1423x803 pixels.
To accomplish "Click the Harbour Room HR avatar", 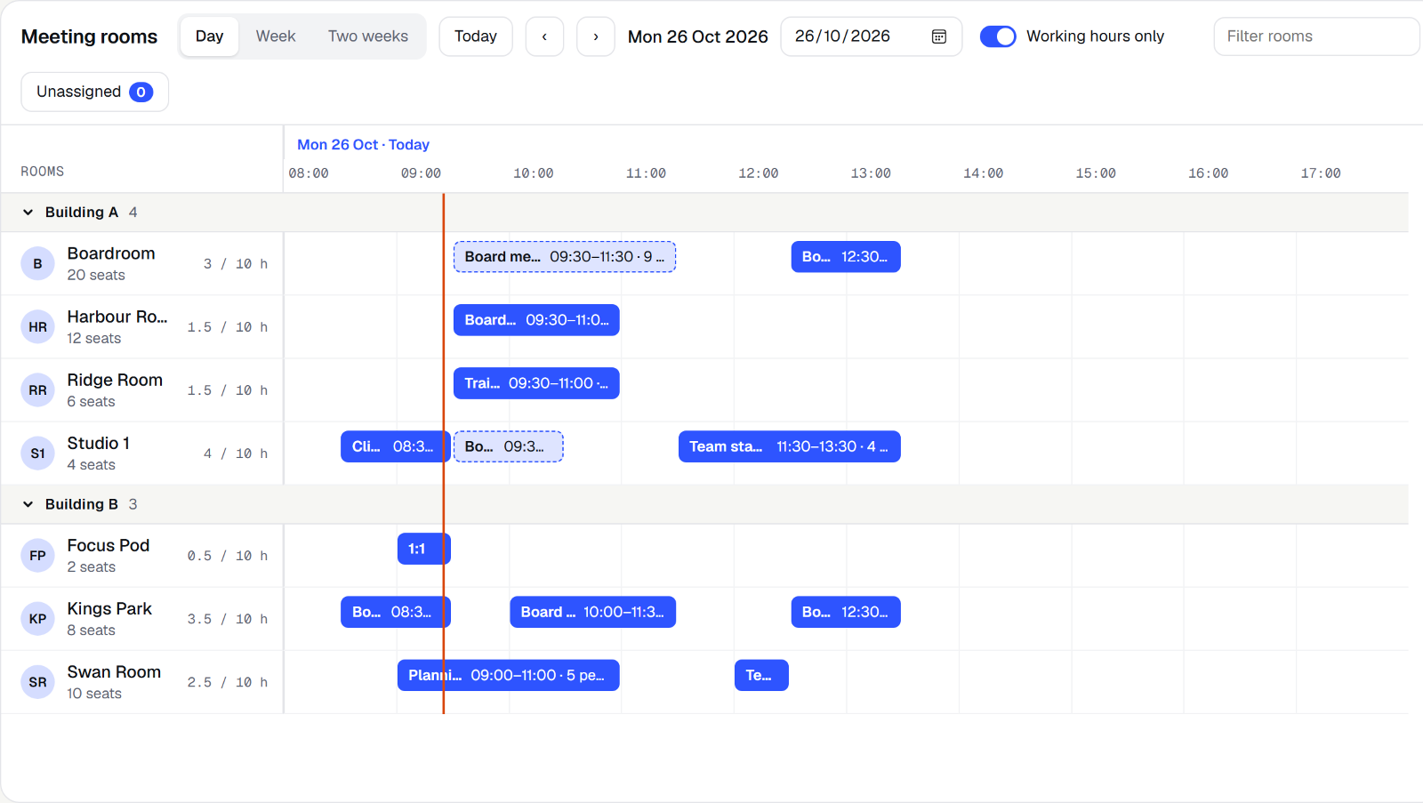I will coord(37,326).
